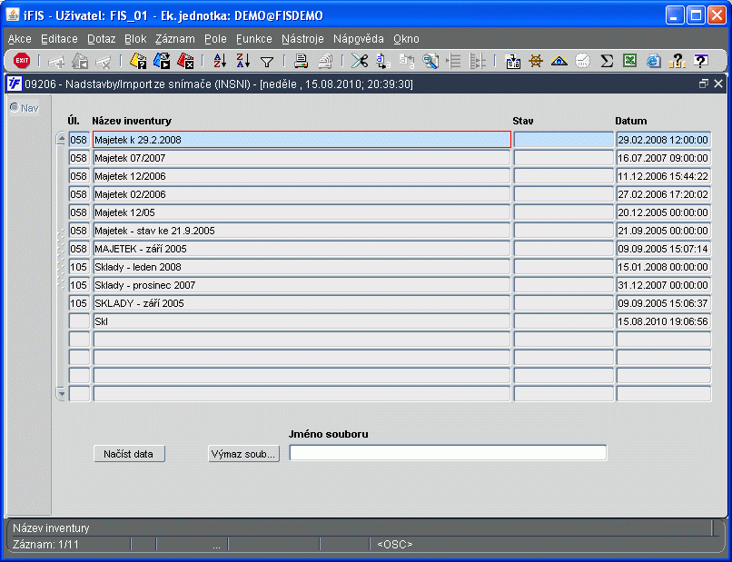Open the Dotaz menu

tap(102, 39)
